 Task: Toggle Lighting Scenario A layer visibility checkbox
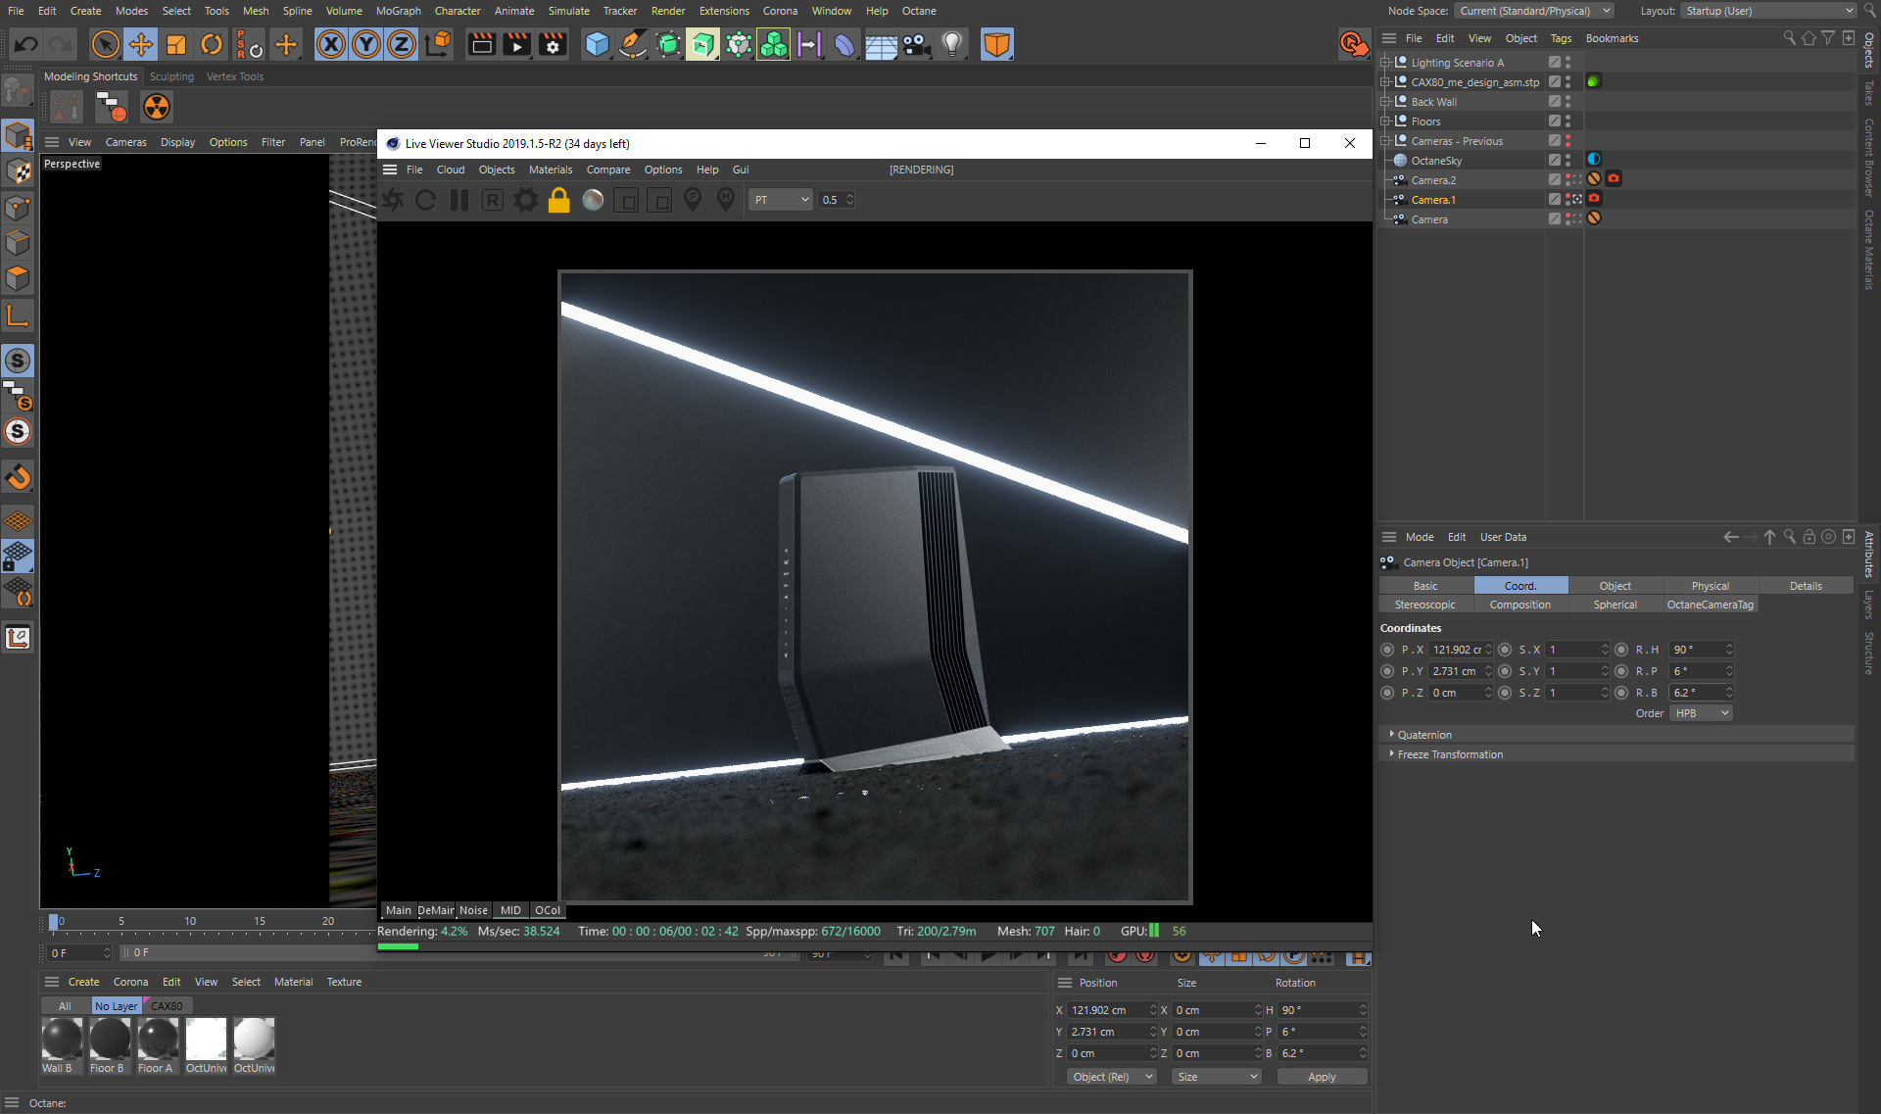(1555, 63)
